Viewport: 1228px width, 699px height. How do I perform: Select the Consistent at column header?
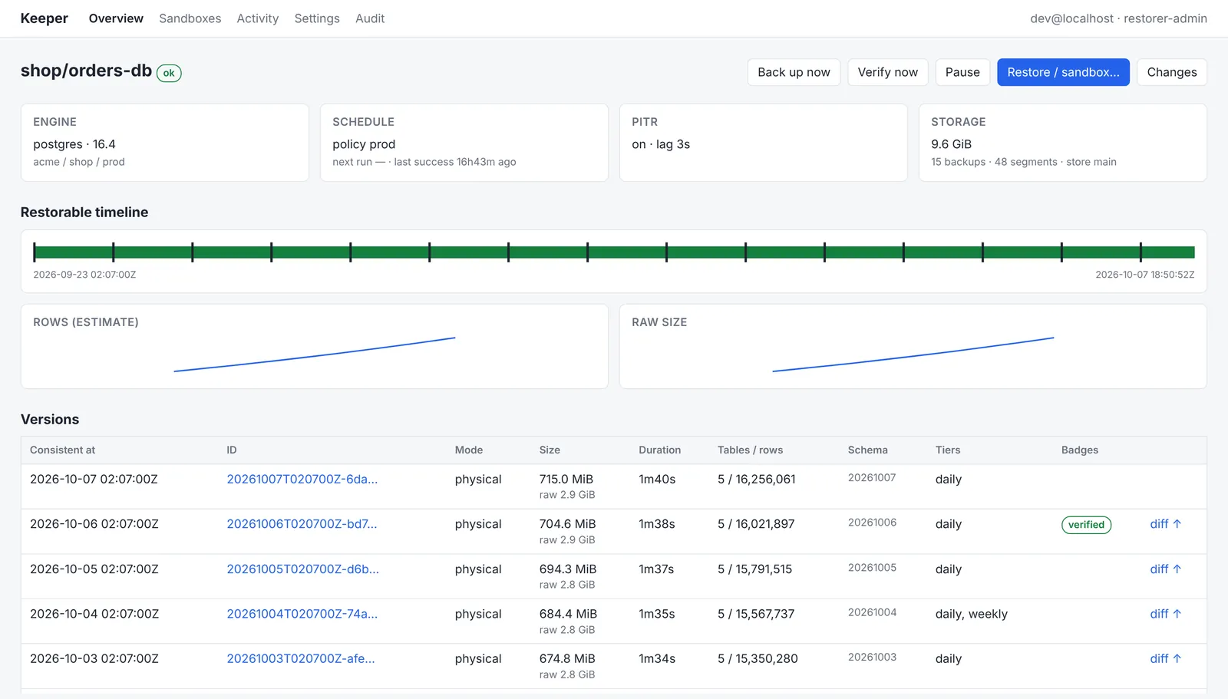[x=63, y=450]
